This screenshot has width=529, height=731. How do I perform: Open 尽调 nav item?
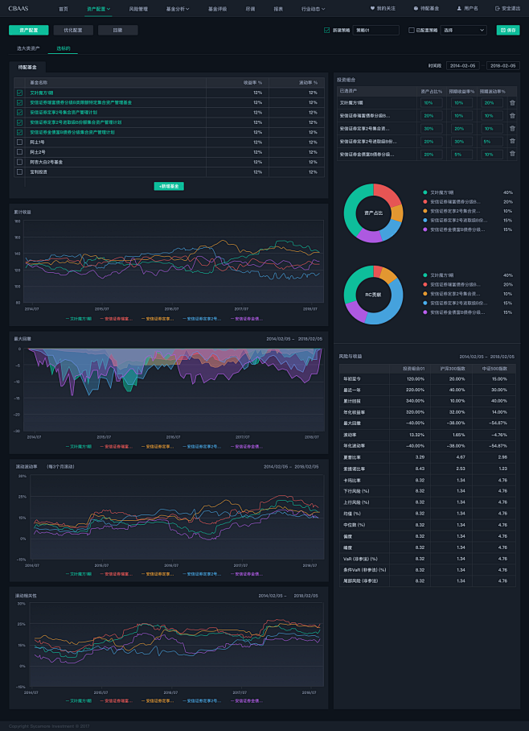click(251, 8)
